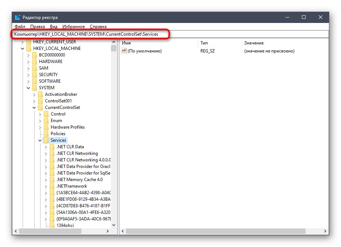Click the registry path address bar
Viewport: 341px width, 247px height.
[x=170, y=34]
